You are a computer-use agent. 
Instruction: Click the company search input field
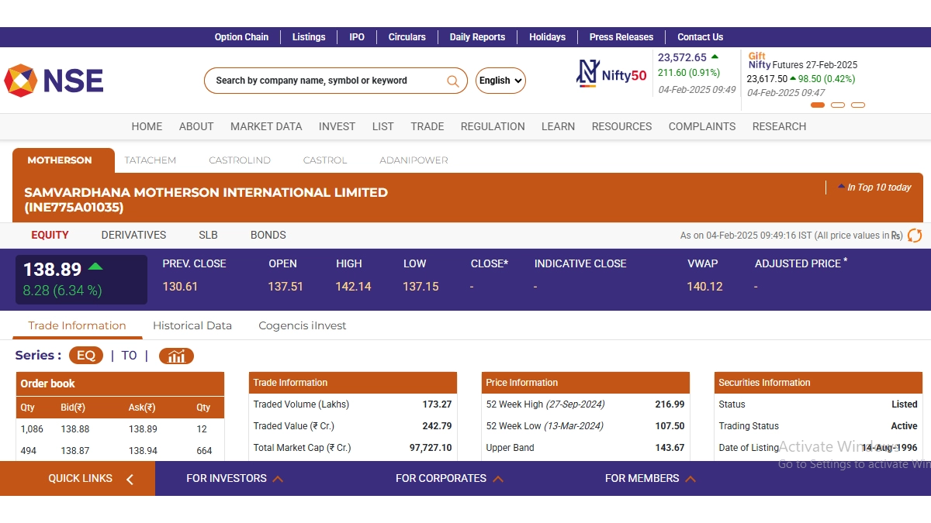pyautogui.click(x=326, y=81)
